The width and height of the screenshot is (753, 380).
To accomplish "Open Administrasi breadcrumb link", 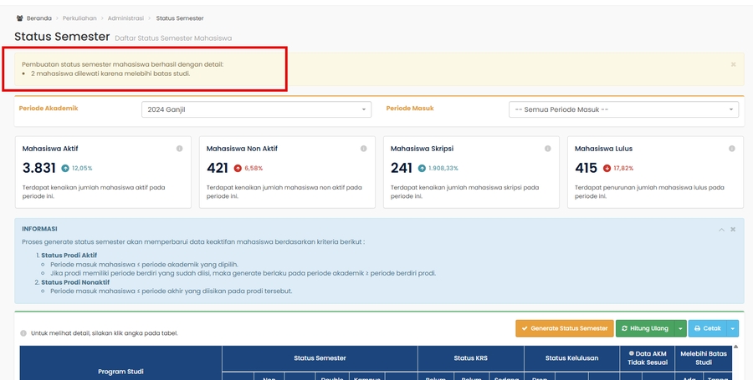I will [125, 18].
